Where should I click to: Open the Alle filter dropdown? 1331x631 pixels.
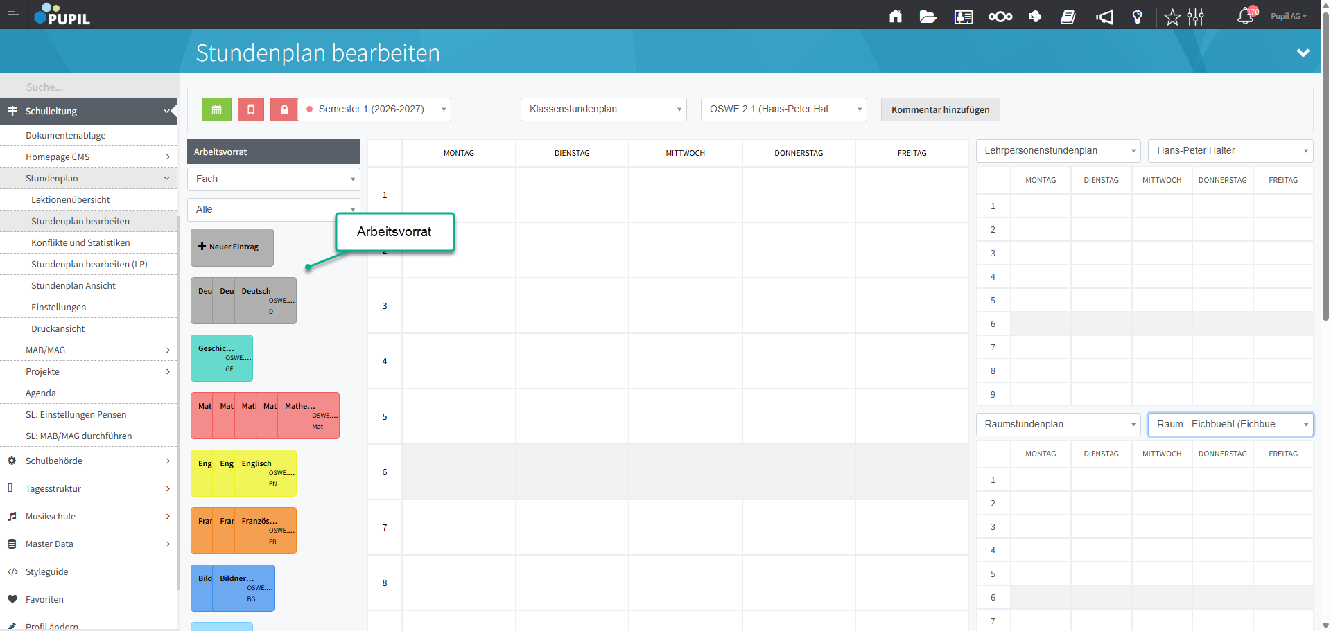pyautogui.click(x=273, y=210)
